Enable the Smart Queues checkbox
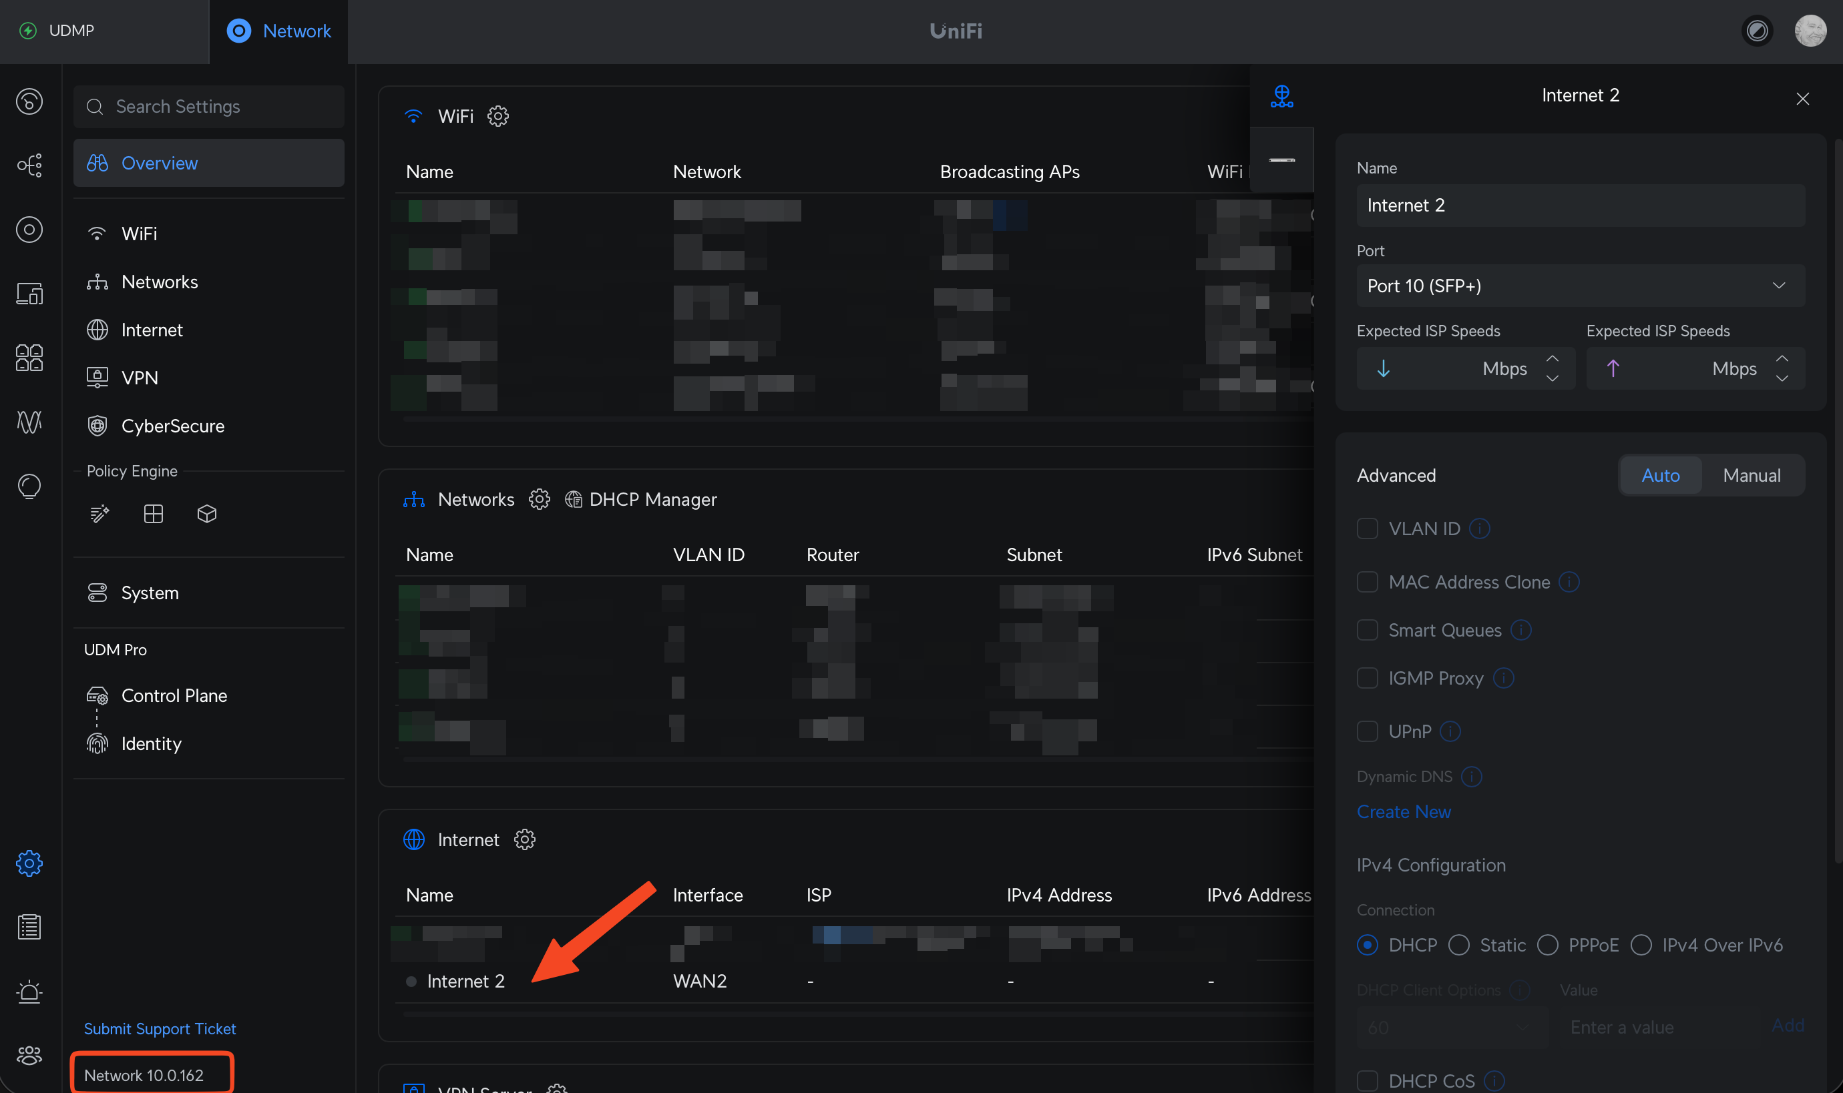The width and height of the screenshot is (1843, 1093). click(1367, 631)
